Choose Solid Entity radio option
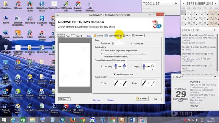This screenshot has width=219, height=123. 102,67
